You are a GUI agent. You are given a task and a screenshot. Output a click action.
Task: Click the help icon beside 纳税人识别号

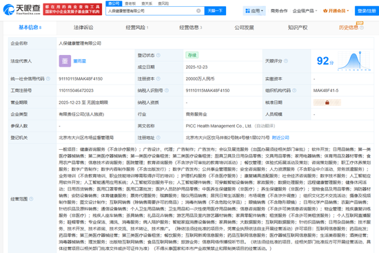click(x=167, y=91)
